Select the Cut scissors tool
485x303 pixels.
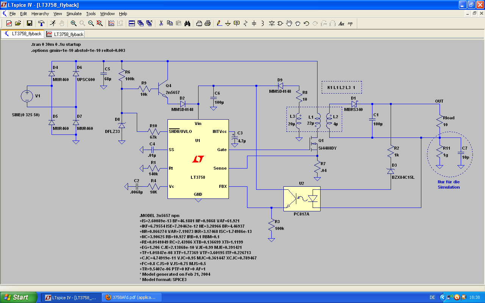tap(161, 23)
